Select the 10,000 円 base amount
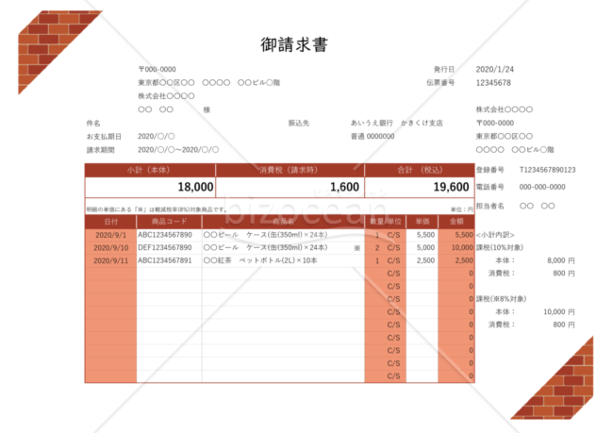 pyautogui.click(x=559, y=312)
